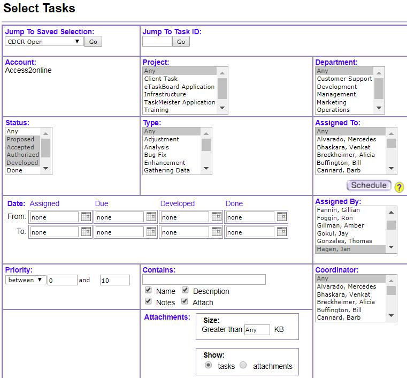This screenshot has width=407, height=378.
Task: Open calendar picker for Due To date
Action: 151,232
